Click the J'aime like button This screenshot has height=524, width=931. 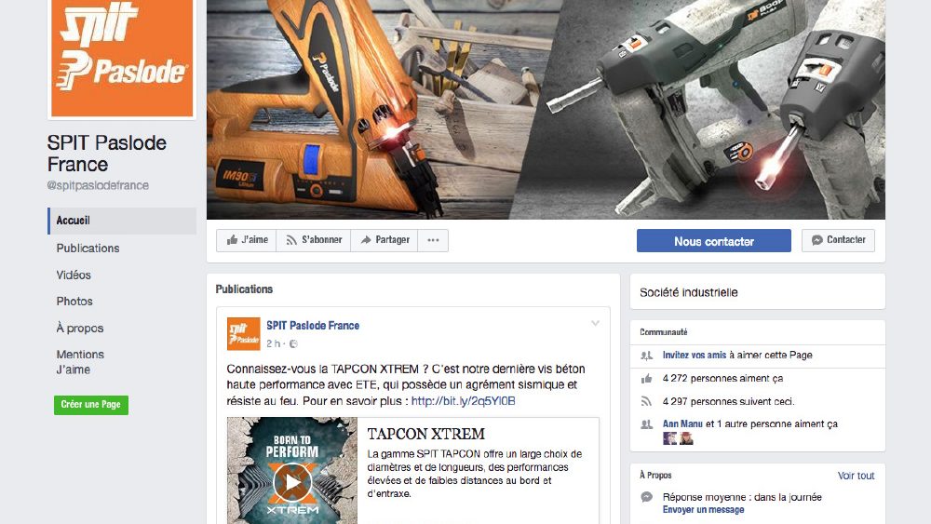[x=247, y=240]
